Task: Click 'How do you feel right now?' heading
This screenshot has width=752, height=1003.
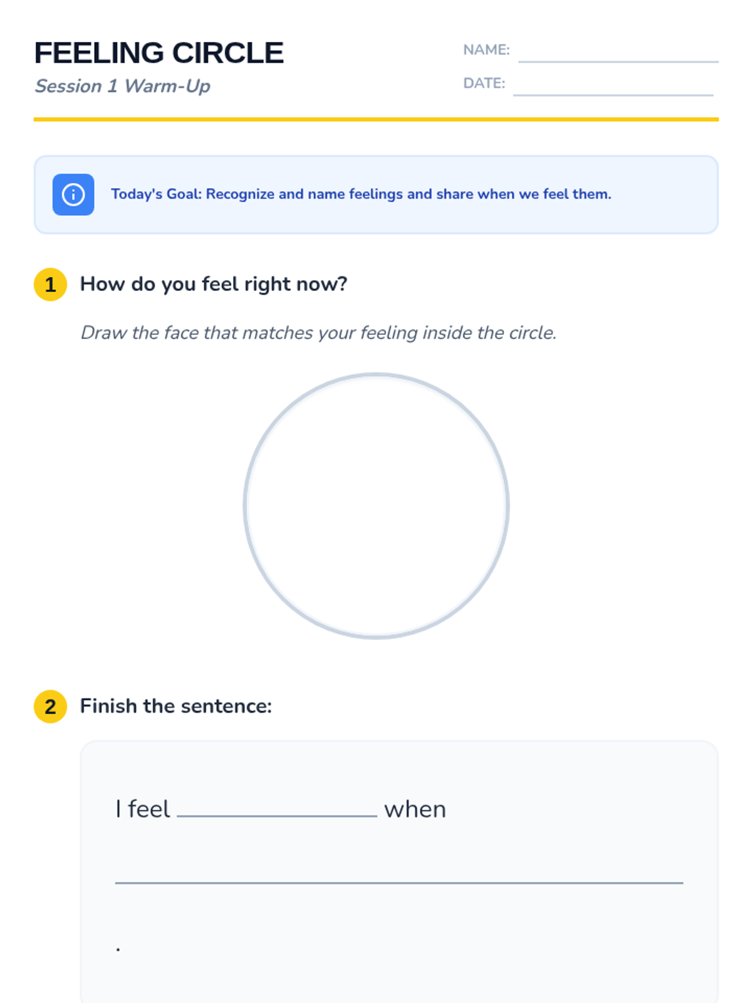Action: (x=214, y=285)
